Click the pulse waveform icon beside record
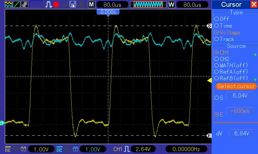Image resolution: width=258 pixels, height=154 pixels. click(x=49, y=4)
